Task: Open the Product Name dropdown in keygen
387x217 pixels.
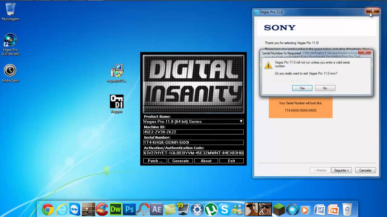Action: [193, 121]
